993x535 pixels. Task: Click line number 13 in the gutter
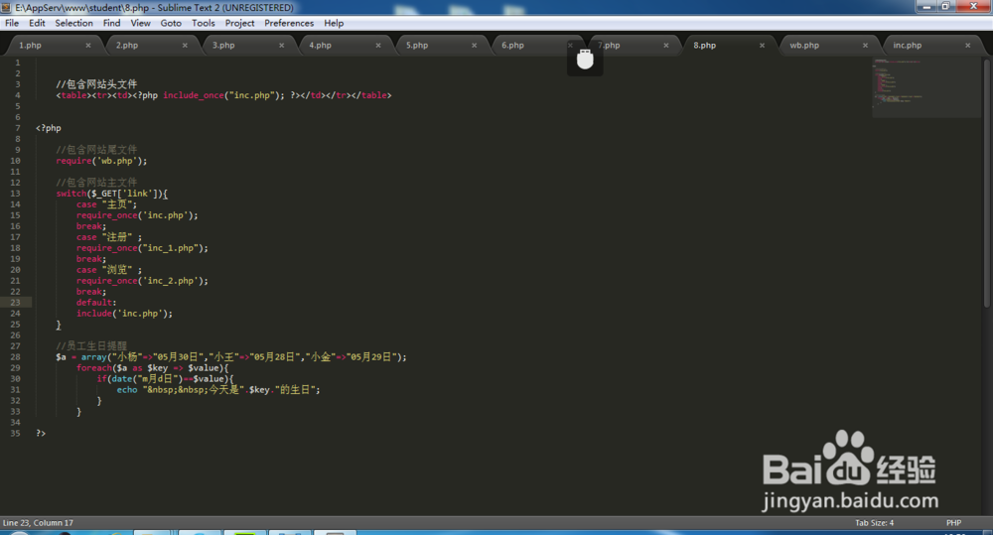pyautogui.click(x=15, y=194)
